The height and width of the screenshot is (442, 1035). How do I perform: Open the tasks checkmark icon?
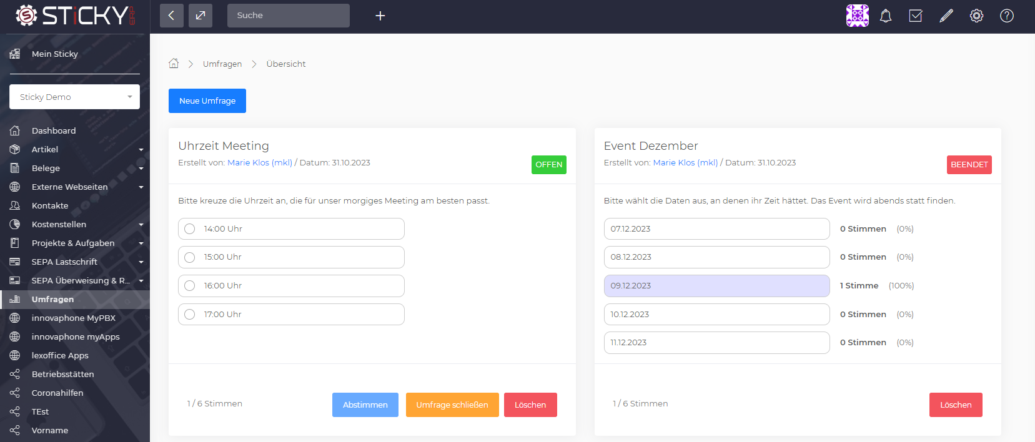point(916,16)
